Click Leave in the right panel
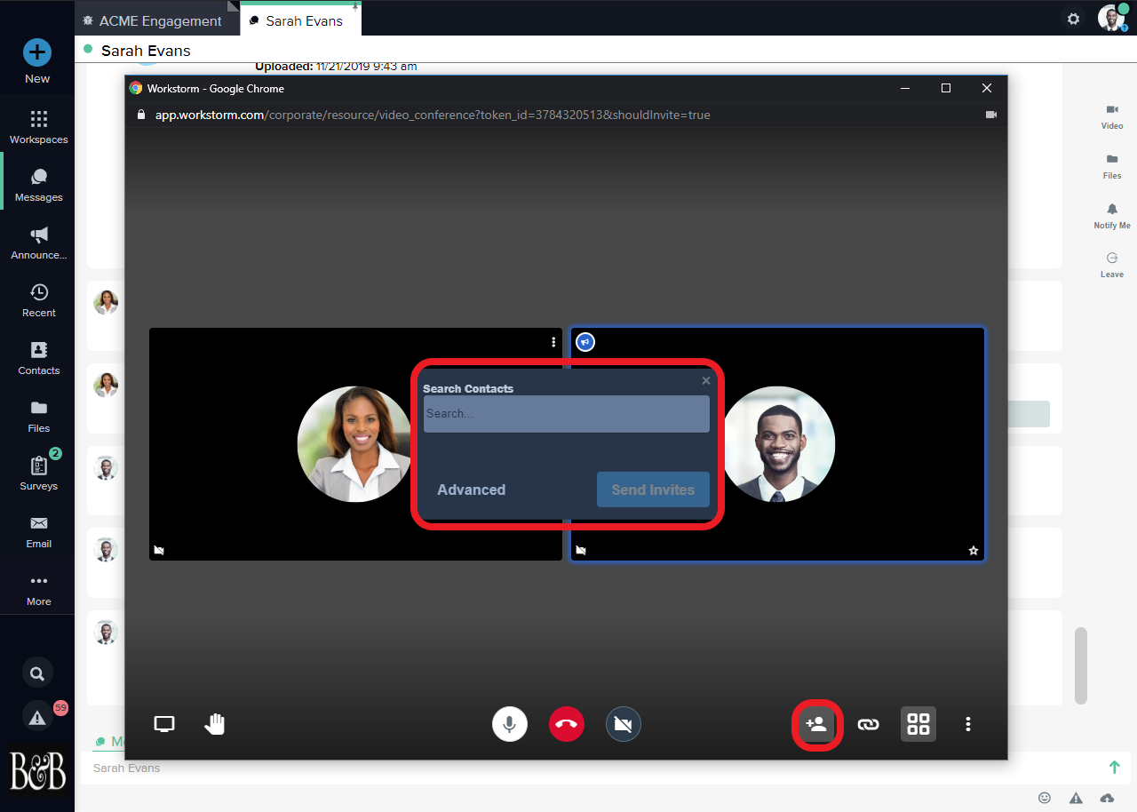The width and height of the screenshot is (1137, 812). point(1112,265)
